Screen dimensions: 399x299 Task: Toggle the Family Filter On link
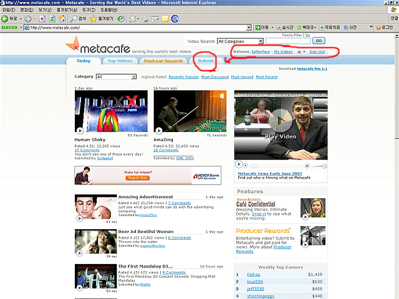(x=307, y=36)
